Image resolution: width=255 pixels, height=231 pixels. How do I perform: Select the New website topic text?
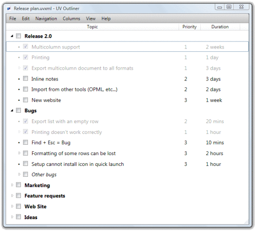pos(46,100)
